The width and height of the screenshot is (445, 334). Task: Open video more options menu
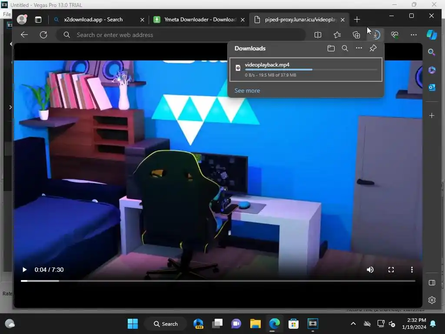[412, 270]
